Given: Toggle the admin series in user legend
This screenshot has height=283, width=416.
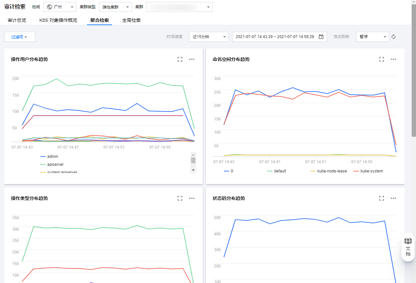Looking at the screenshot, I should (x=49, y=157).
